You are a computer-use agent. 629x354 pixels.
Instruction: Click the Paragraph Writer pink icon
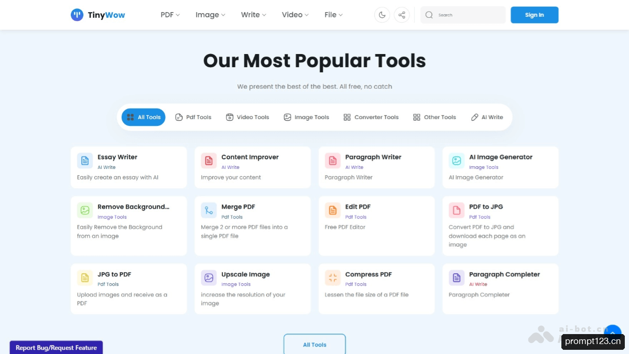click(x=333, y=161)
